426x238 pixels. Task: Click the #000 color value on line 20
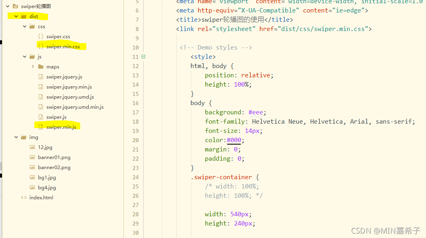234,140
